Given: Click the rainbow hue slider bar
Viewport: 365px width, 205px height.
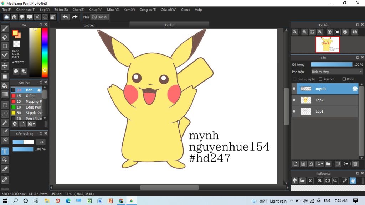Looking at the screenshot, I should pos(45,53).
